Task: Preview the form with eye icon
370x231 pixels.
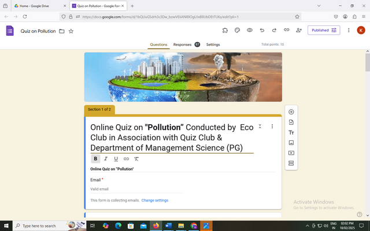Action: point(250,30)
